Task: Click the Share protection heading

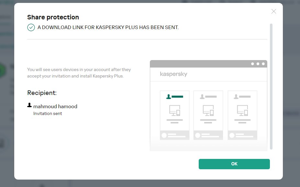Action: [x=53, y=17]
